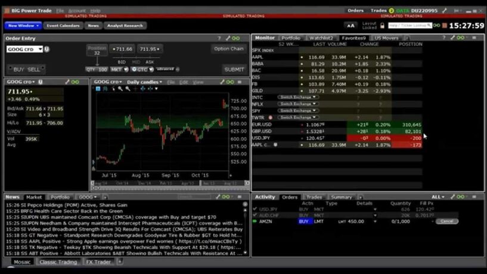
Task: Click Monitor panel help question mark
Action: click(444, 38)
